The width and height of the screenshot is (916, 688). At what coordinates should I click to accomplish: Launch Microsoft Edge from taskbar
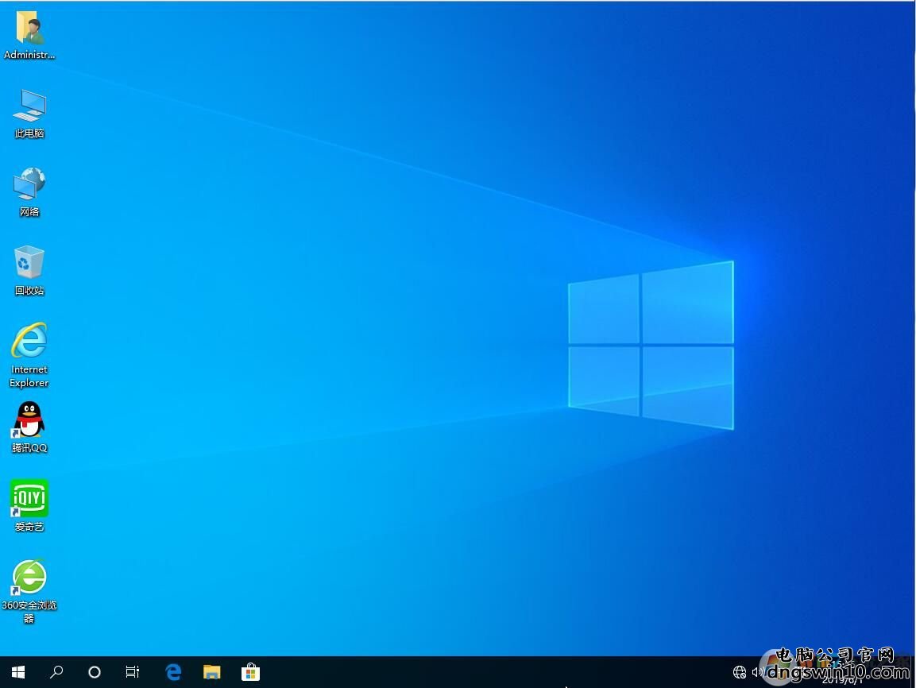click(x=173, y=672)
